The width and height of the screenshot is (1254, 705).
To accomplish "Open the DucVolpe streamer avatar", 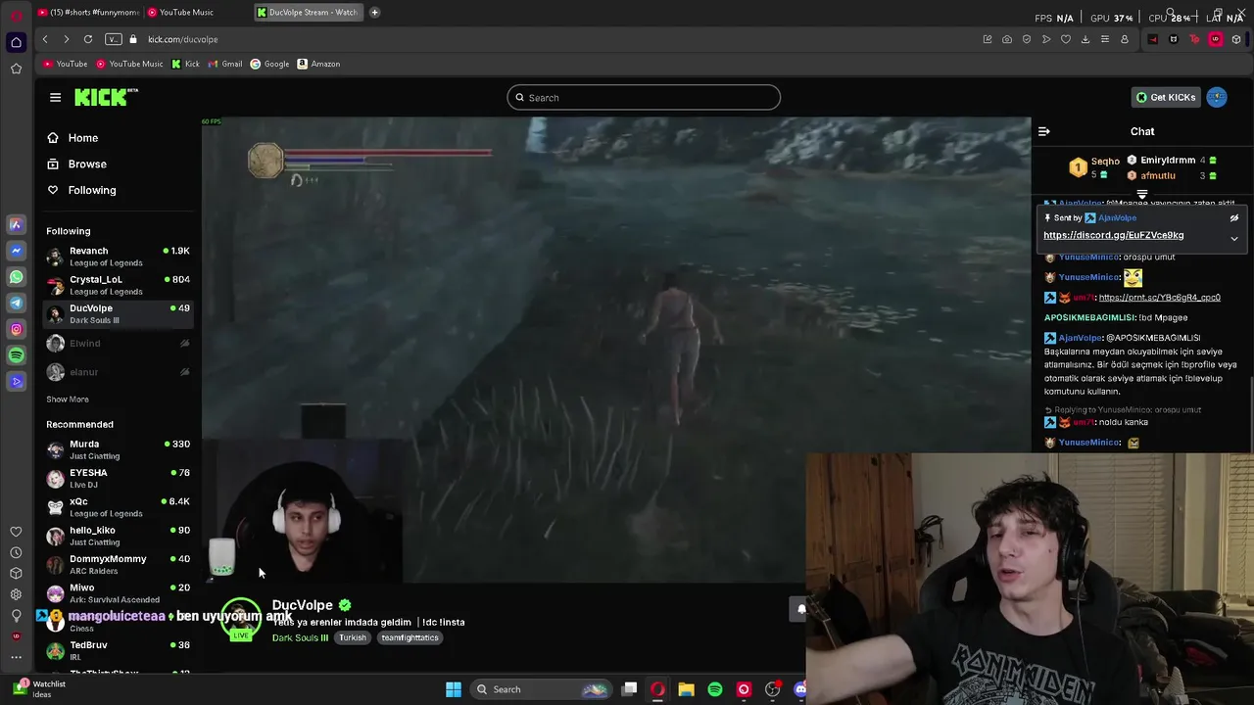I will [x=240, y=620].
